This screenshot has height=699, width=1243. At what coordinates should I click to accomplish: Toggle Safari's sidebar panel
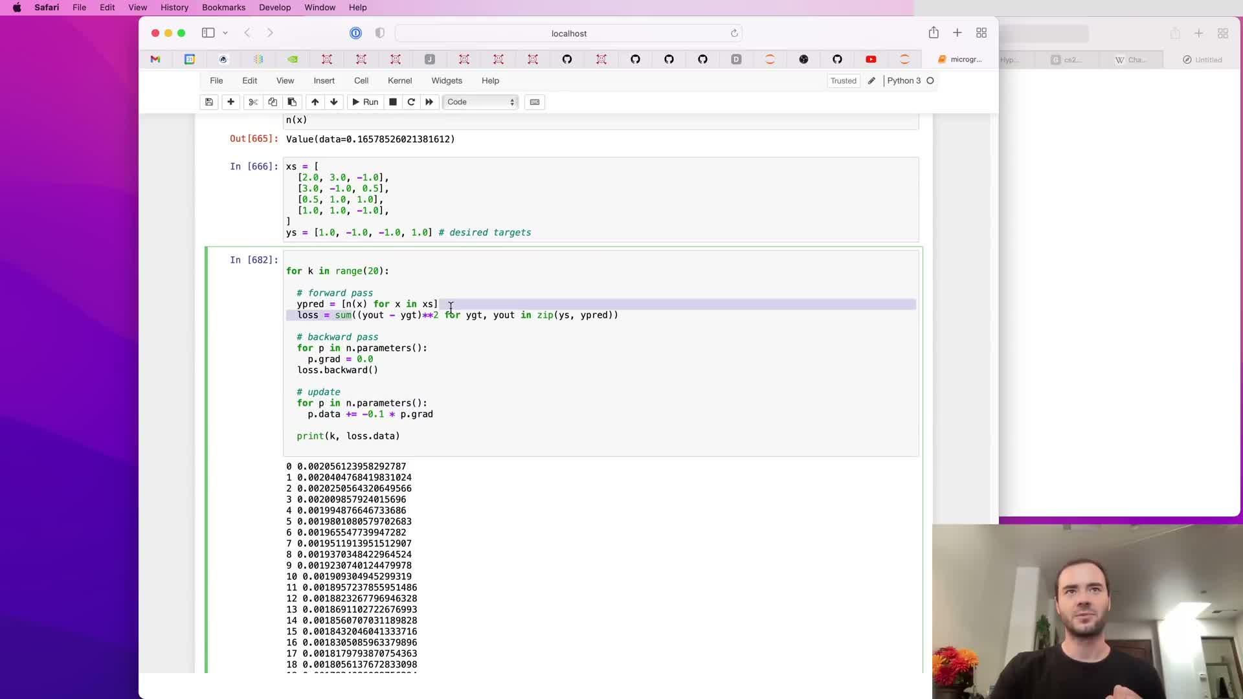tap(208, 33)
